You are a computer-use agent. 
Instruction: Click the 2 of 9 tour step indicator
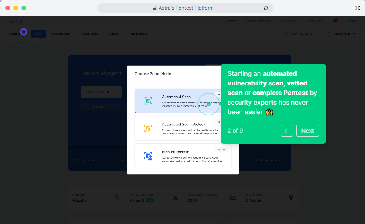coord(235,131)
